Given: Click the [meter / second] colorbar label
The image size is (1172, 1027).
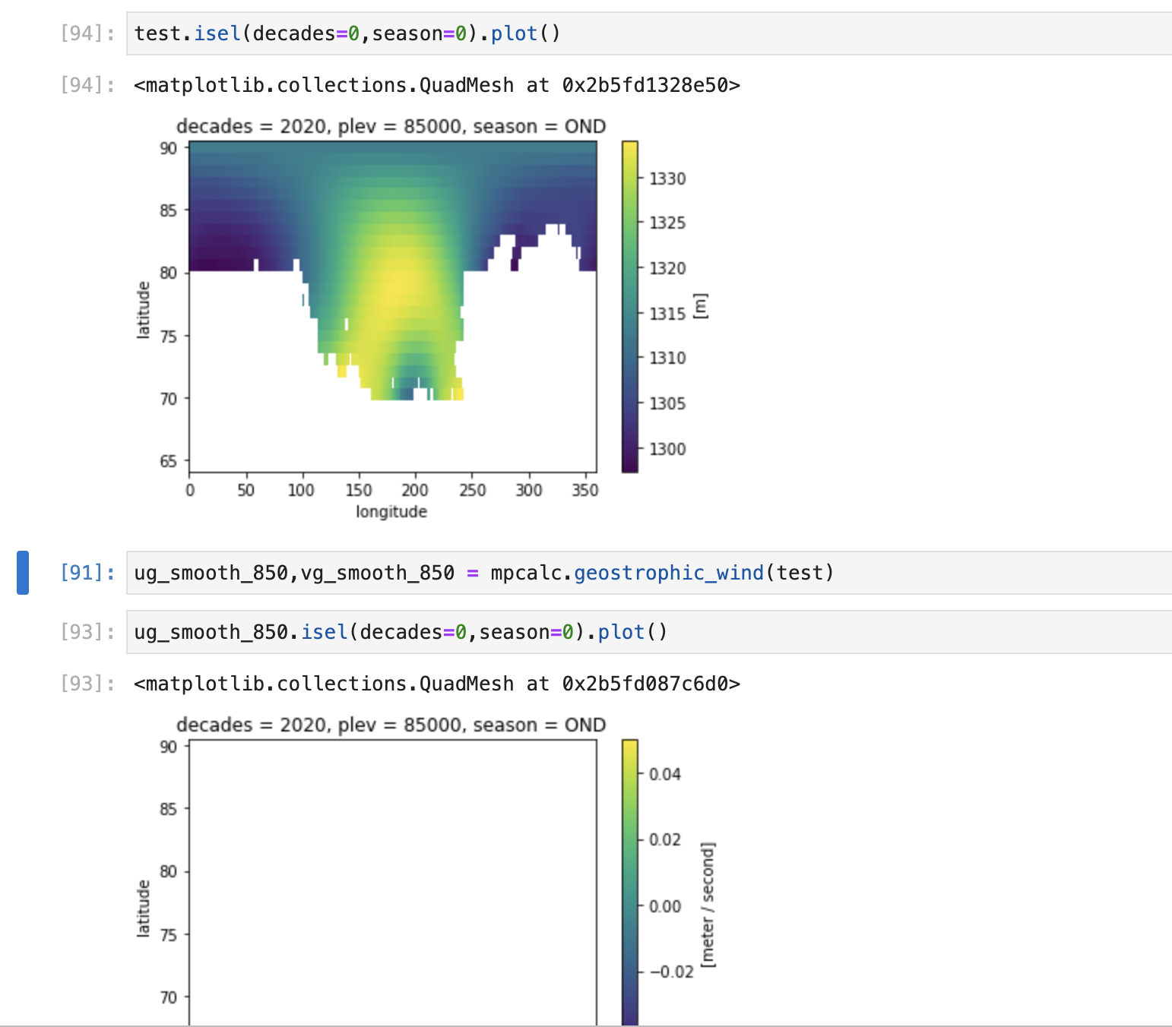Looking at the screenshot, I should pyautogui.click(x=708, y=905).
